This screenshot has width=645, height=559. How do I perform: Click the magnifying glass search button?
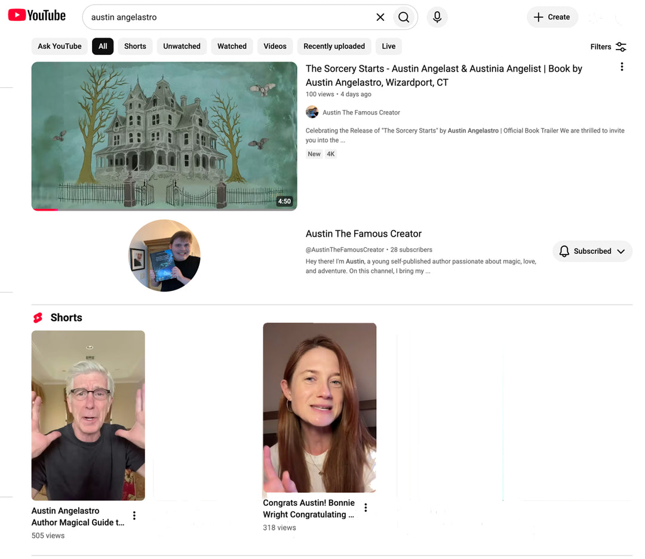(x=404, y=17)
